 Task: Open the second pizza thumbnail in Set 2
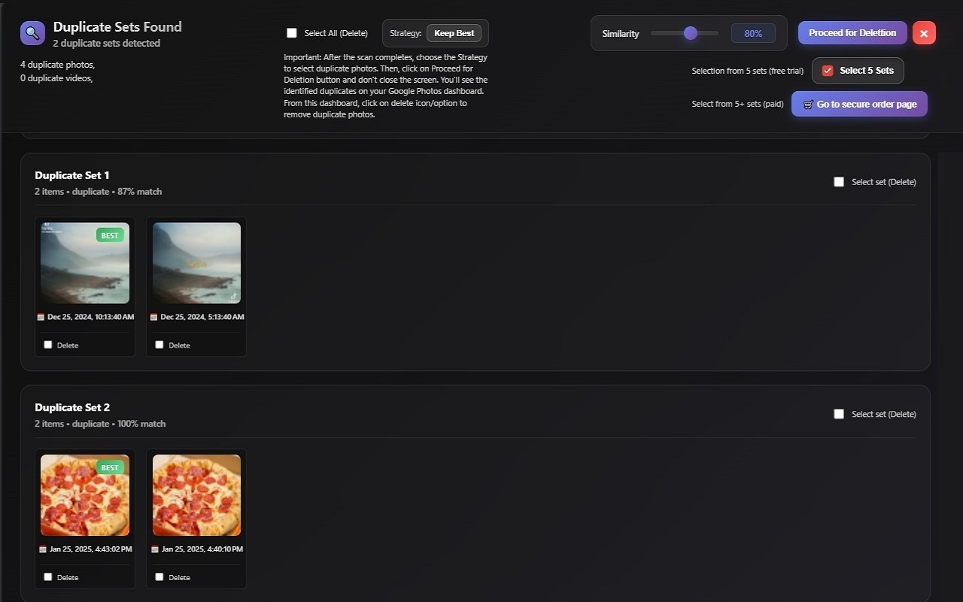[x=196, y=495]
